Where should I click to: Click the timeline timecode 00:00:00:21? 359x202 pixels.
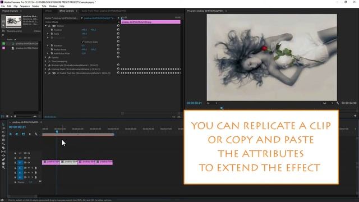pyautogui.click(x=17, y=127)
